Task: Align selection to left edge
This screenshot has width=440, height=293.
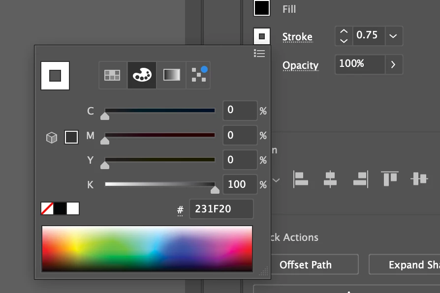Action: [x=301, y=179]
